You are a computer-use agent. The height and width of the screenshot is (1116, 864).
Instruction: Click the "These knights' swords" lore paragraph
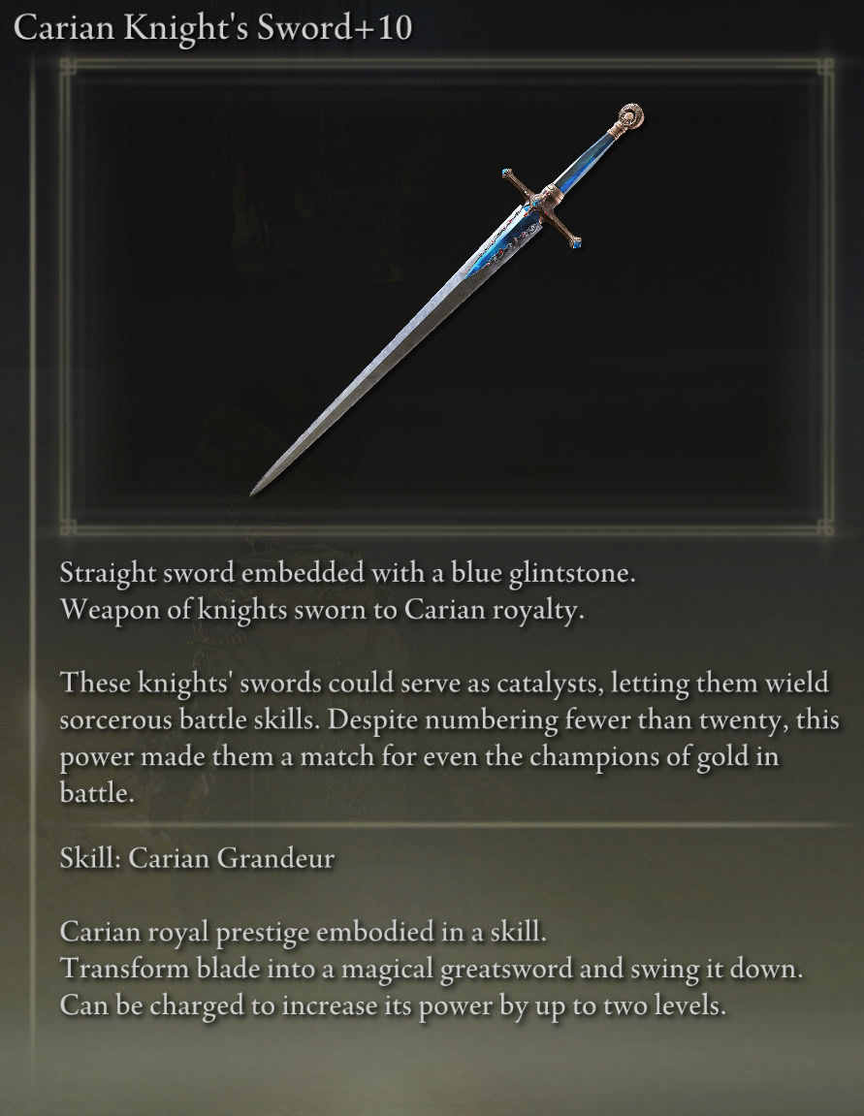450,737
